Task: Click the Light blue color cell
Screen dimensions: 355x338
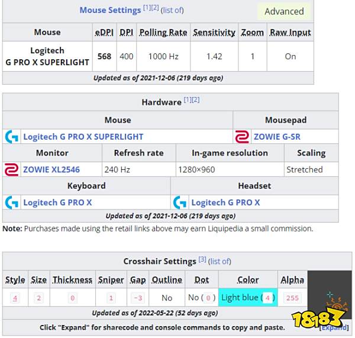Action: click(248, 298)
